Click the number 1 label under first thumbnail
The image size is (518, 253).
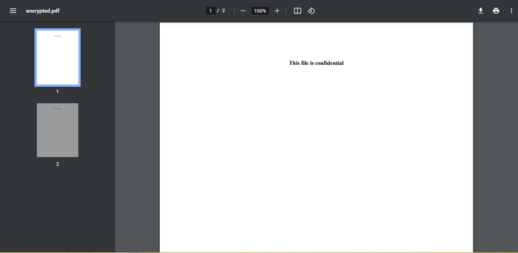(x=57, y=92)
